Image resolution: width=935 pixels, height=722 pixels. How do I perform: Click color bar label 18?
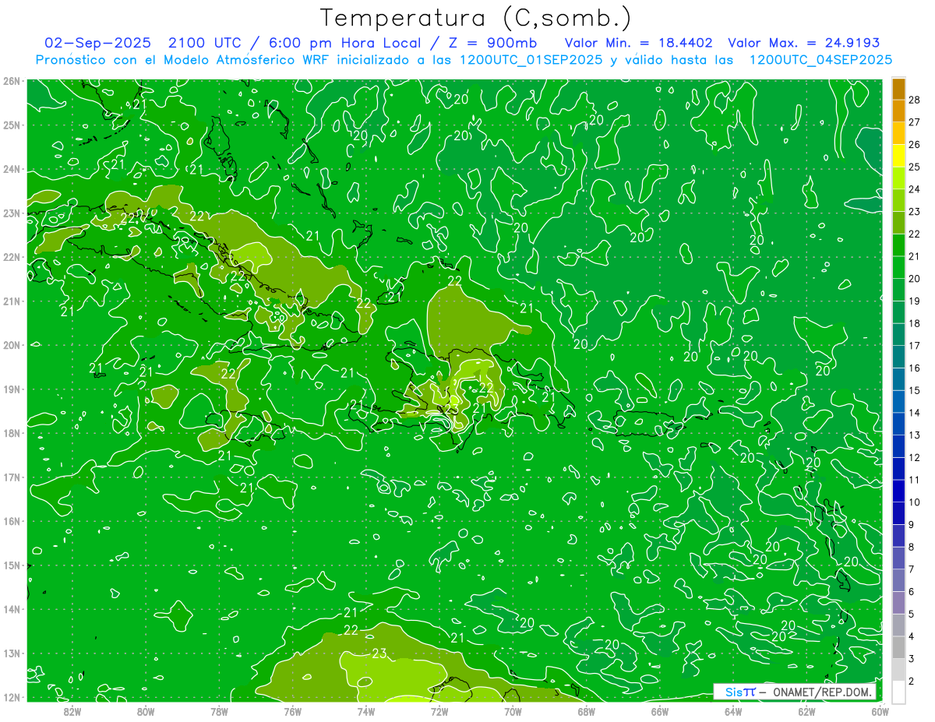[x=914, y=323]
